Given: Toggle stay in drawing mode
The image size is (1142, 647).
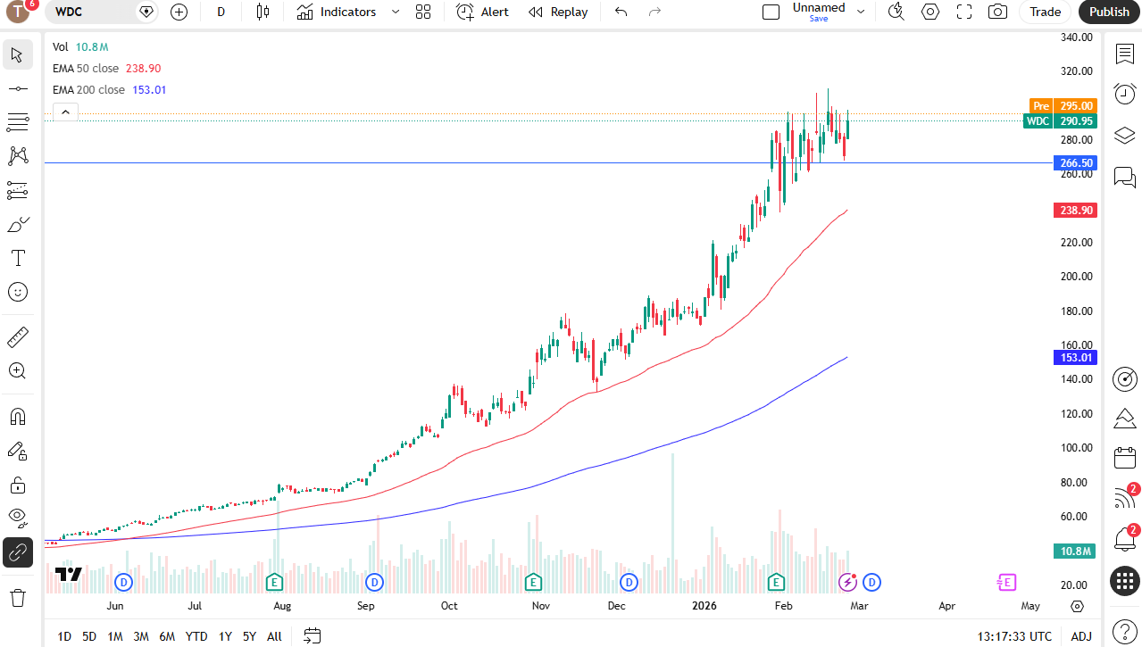Looking at the screenshot, I should click(x=18, y=451).
